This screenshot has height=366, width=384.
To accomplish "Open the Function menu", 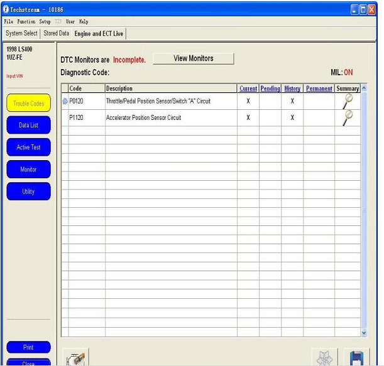I will [26, 21].
